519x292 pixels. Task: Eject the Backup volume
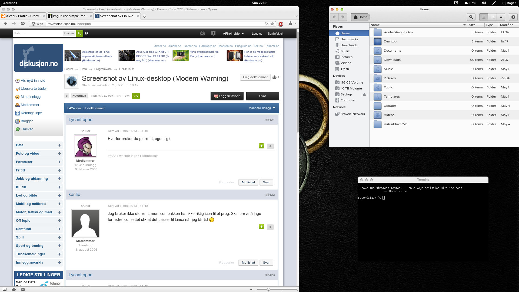pyautogui.click(x=364, y=94)
